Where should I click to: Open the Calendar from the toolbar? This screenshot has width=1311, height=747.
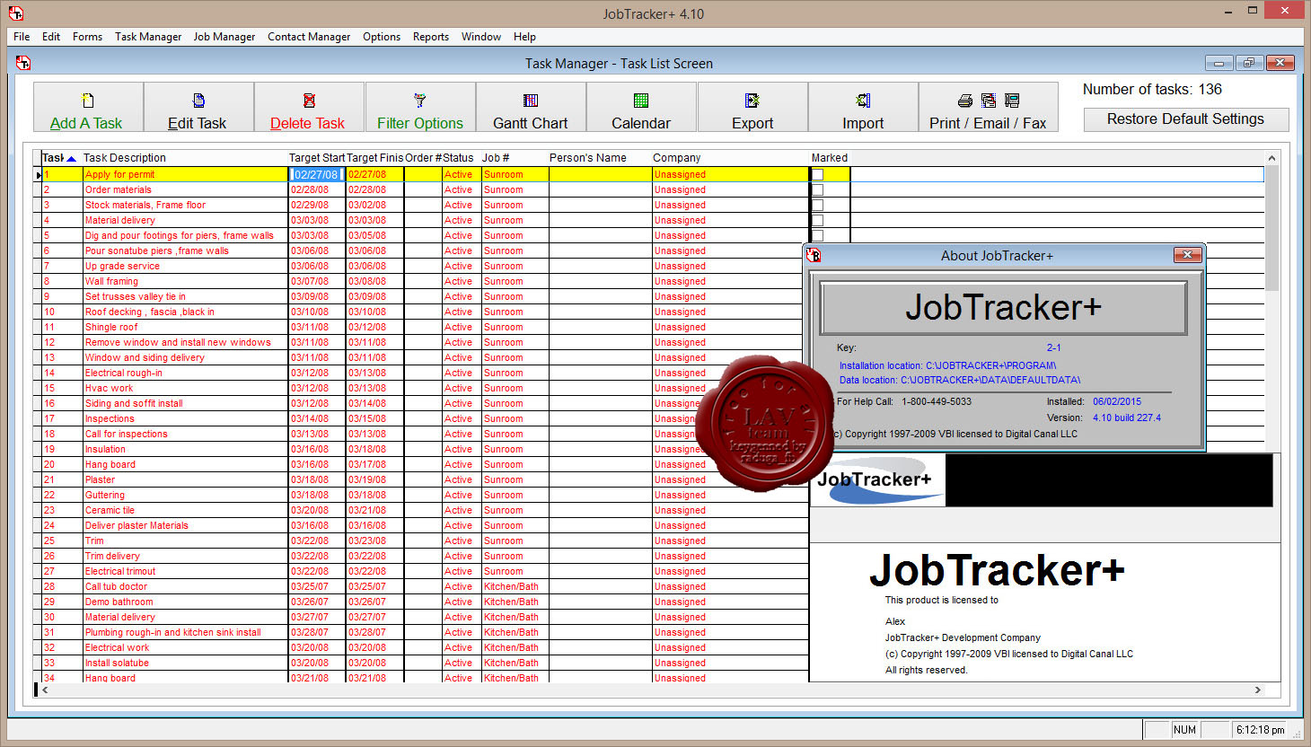tap(641, 107)
